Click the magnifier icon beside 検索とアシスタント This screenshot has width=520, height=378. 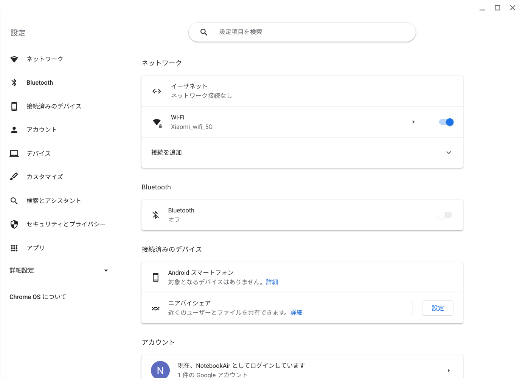click(x=14, y=201)
